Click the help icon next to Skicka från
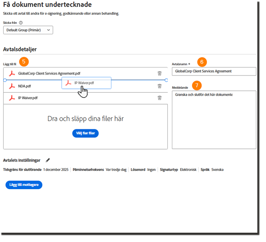The width and height of the screenshot is (266, 242). [x=21, y=23]
